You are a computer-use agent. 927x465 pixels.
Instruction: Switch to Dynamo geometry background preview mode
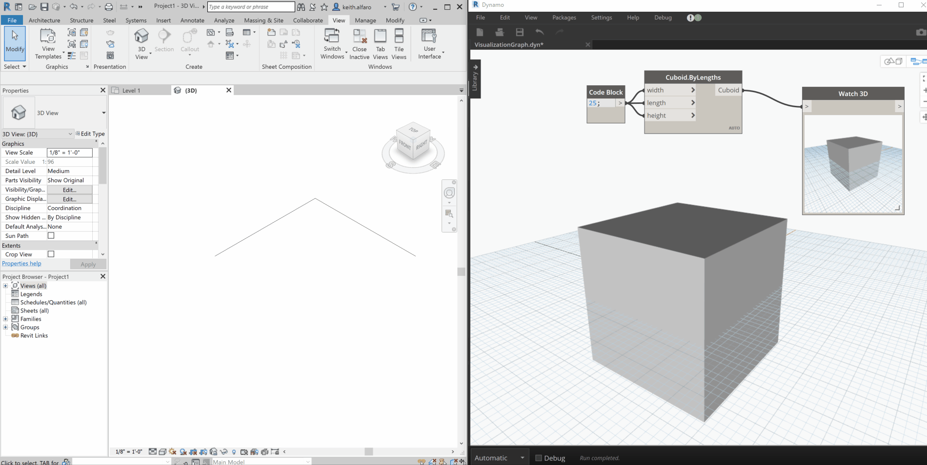pos(893,61)
